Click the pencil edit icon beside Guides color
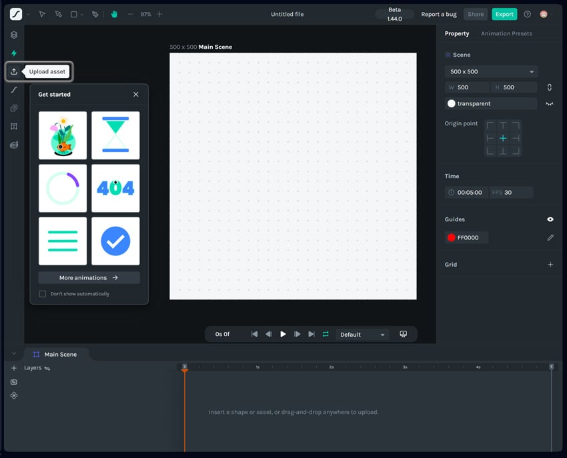The height and width of the screenshot is (458, 567). click(x=550, y=237)
